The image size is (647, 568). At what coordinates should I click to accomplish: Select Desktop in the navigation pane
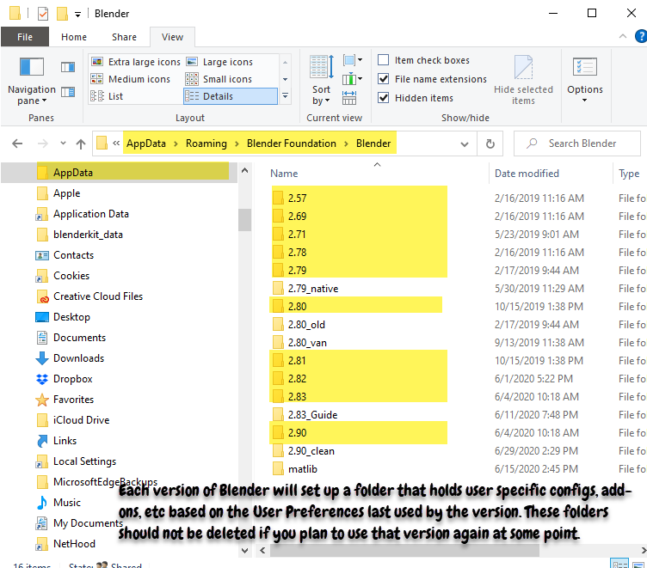coord(71,317)
